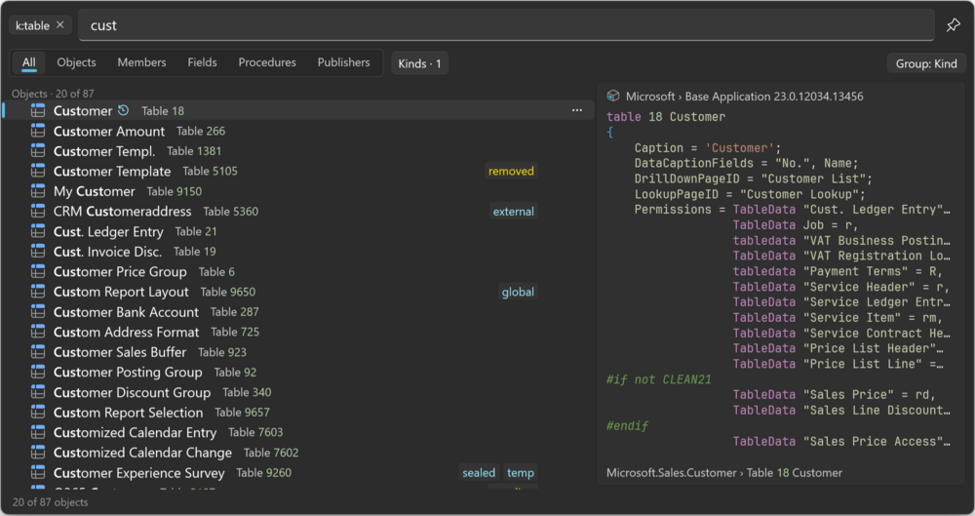Click the 'global' tag on Custom Report Layout

click(x=518, y=292)
